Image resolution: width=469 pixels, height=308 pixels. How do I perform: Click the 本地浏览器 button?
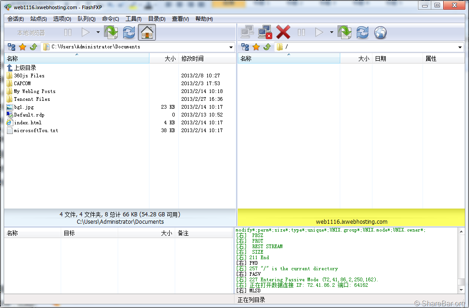[31, 33]
